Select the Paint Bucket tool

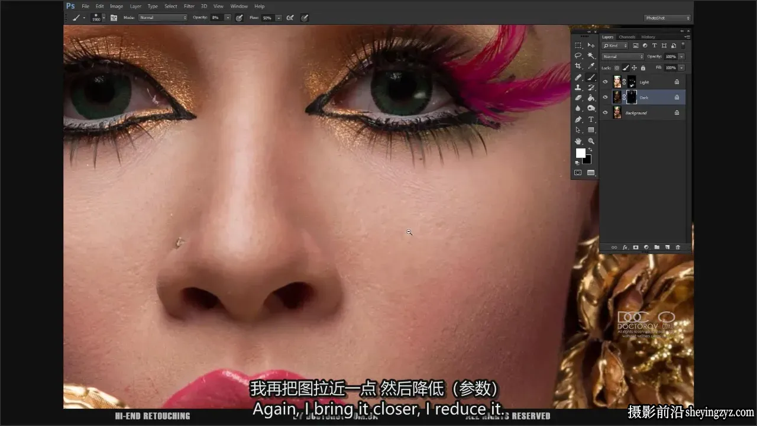[x=591, y=98]
